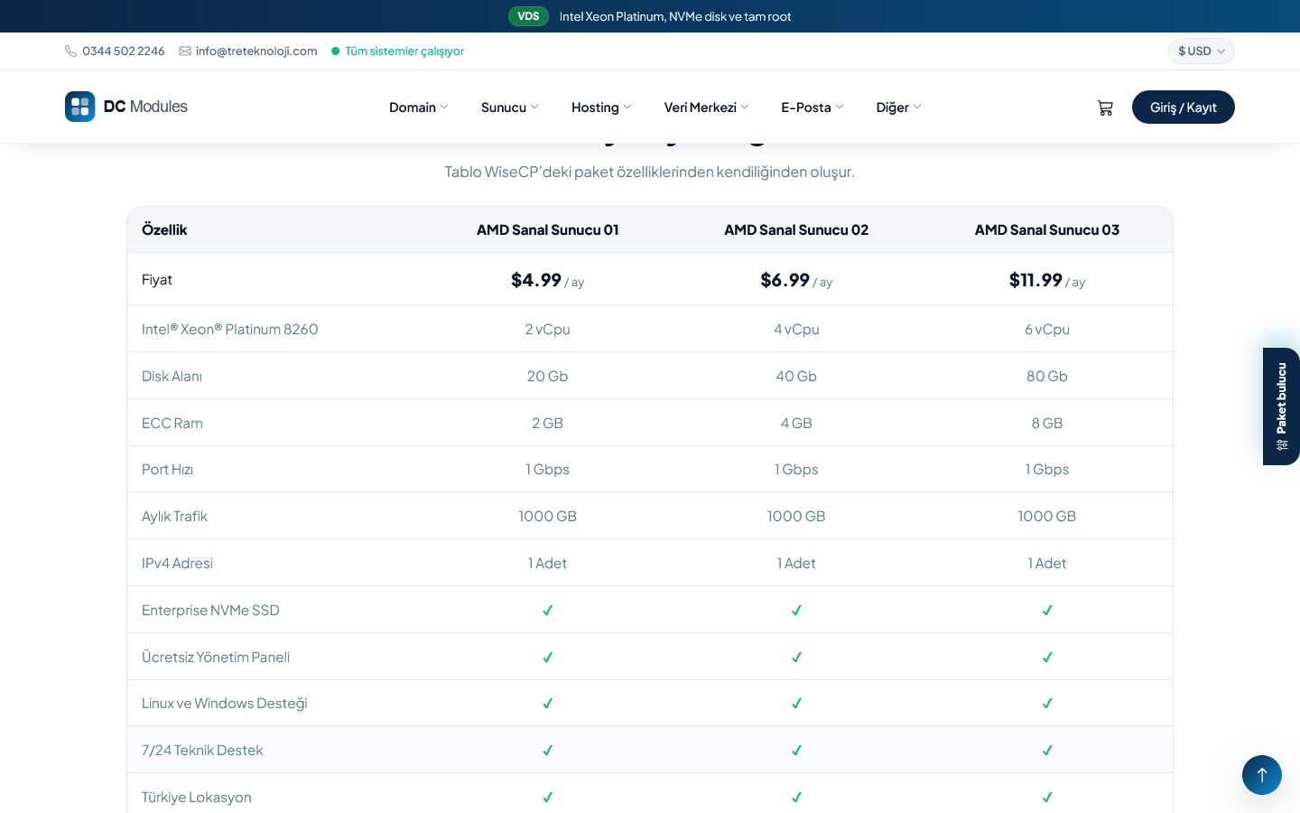Screen dimensions: 1300x813
Task: Click the scroll-to-top arrow button
Action: (1262, 775)
